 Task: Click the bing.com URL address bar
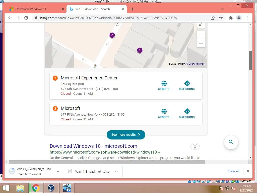108,18
